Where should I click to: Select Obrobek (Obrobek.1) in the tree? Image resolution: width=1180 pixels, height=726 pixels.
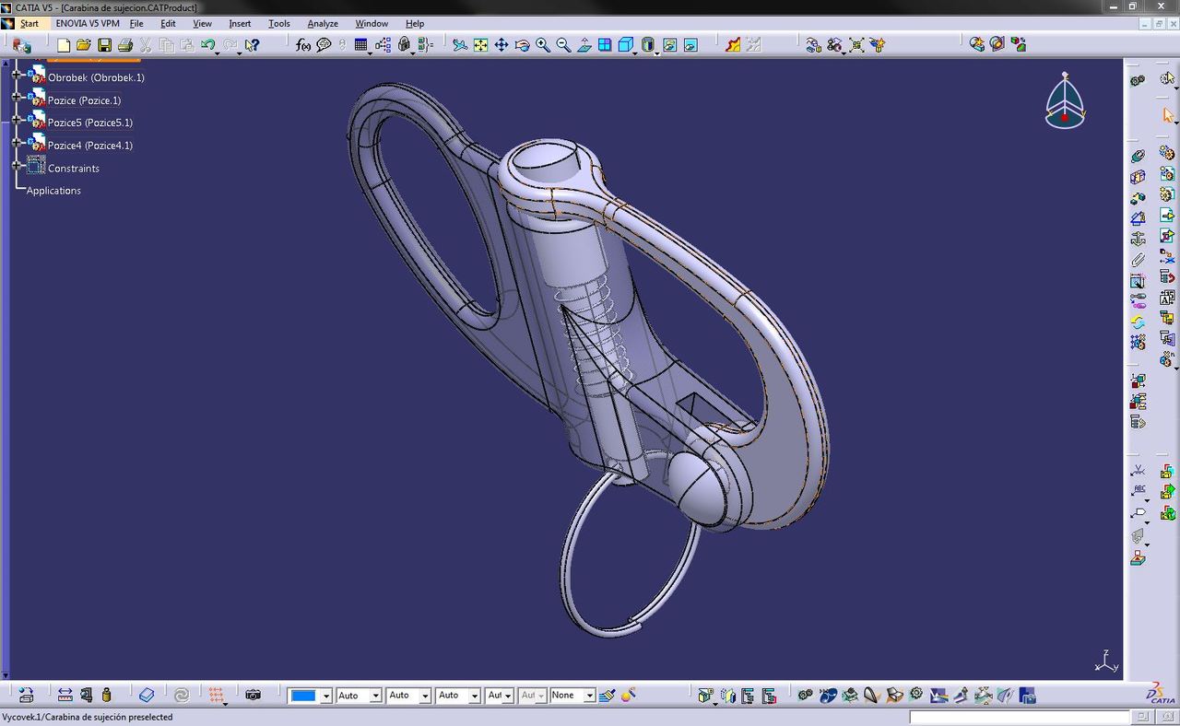coord(96,77)
